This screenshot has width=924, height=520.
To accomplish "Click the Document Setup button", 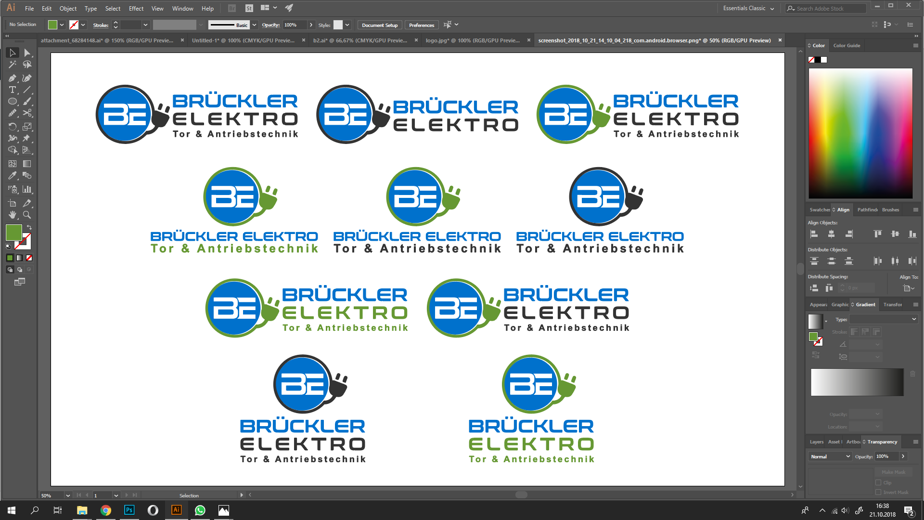I will 380,25.
